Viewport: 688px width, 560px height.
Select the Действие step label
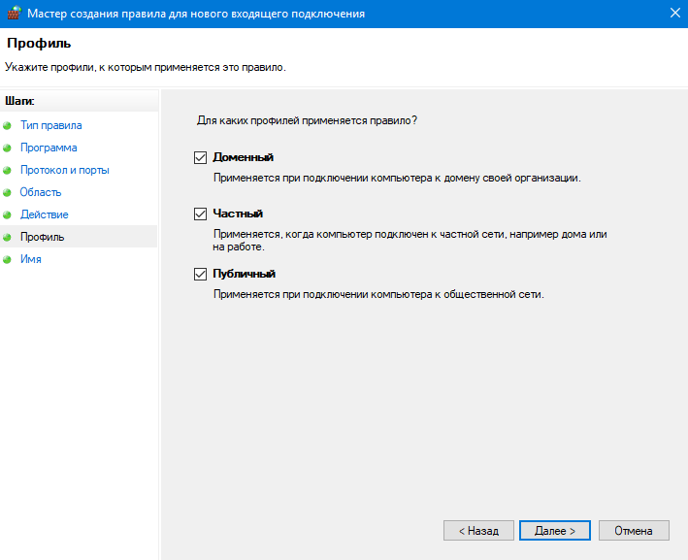click(44, 214)
